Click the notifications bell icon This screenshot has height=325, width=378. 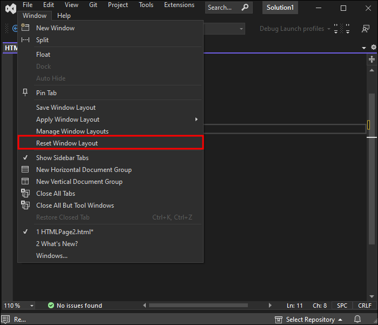coord(357,319)
